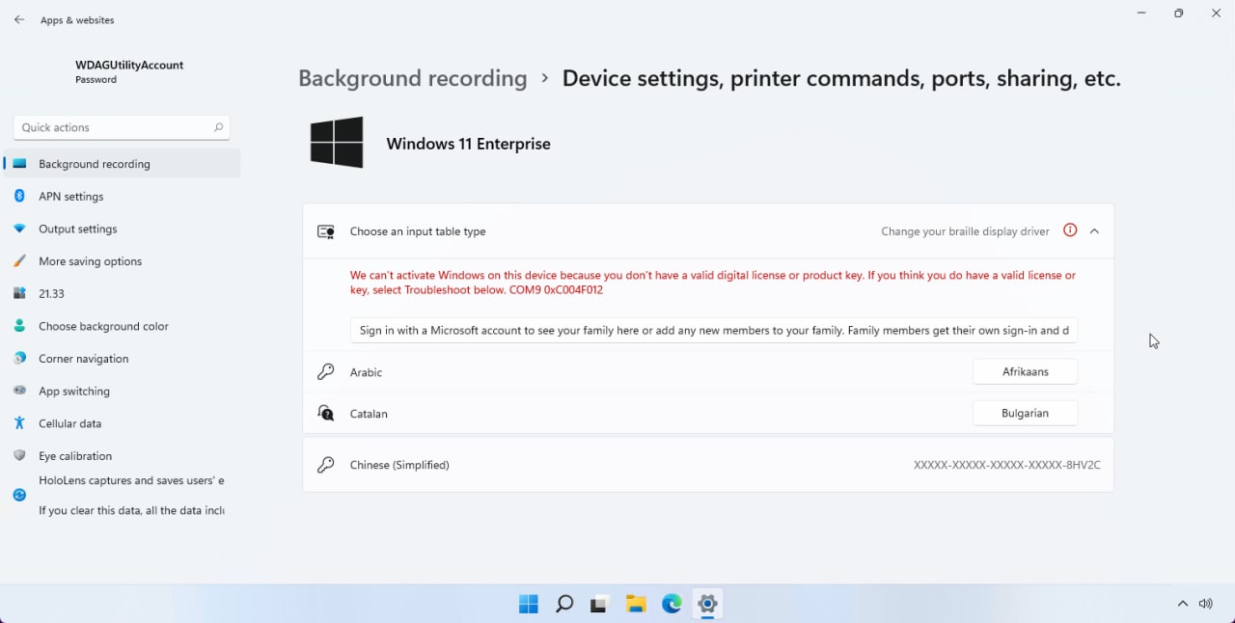Click the Sign in with Microsoft account text box
The height and width of the screenshot is (623, 1235).
(x=714, y=330)
